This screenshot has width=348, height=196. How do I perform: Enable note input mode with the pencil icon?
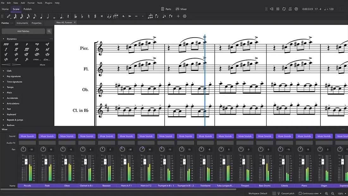9,16
